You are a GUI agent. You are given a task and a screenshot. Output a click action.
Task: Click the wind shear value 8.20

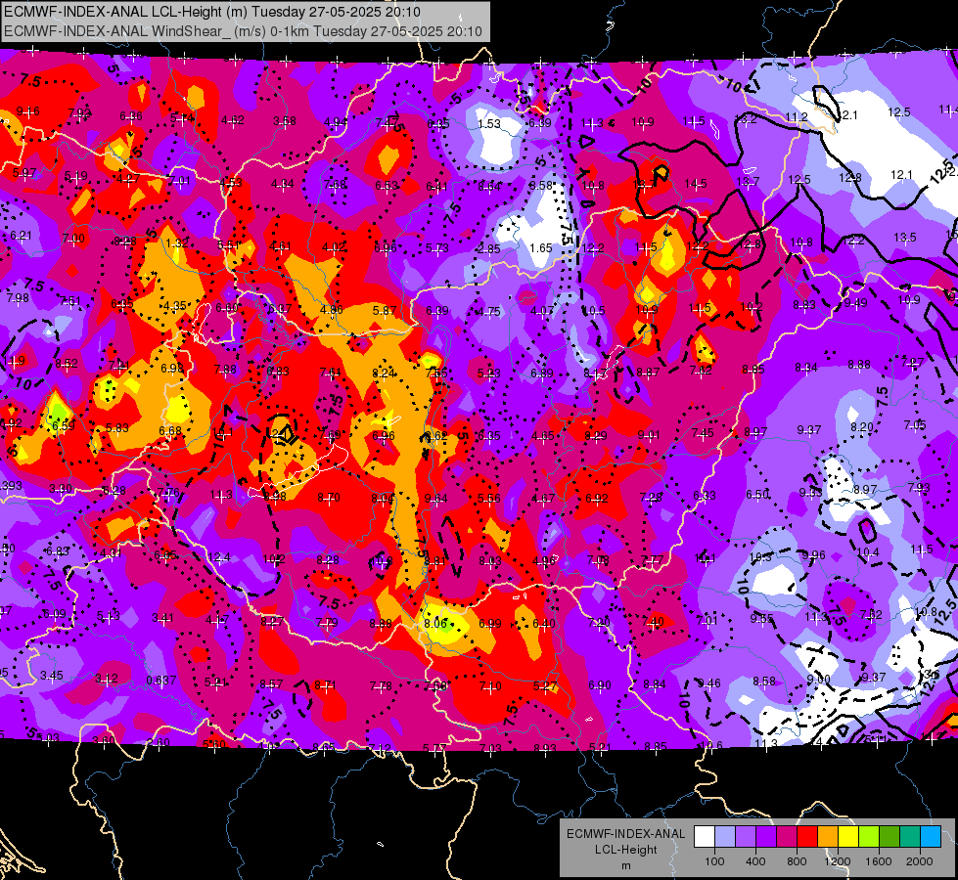click(x=862, y=427)
